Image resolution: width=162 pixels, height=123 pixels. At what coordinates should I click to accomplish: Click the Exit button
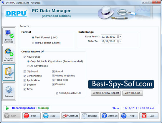[149, 116]
